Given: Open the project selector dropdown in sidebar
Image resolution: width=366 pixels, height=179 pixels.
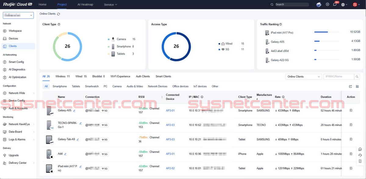Looking at the screenshot, I should tap(18, 15).
